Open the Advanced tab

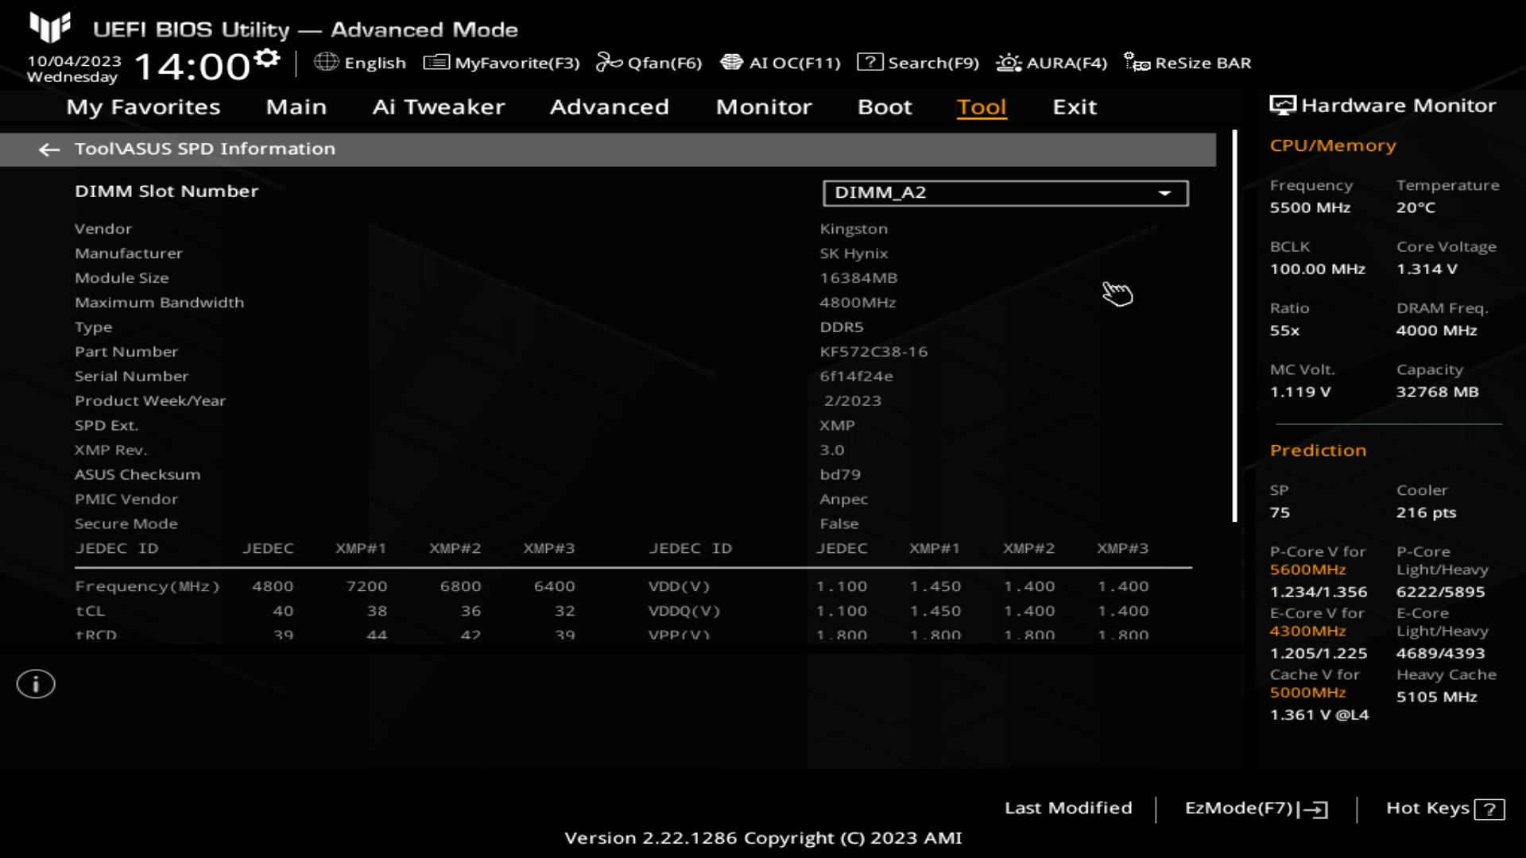point(610,107)
